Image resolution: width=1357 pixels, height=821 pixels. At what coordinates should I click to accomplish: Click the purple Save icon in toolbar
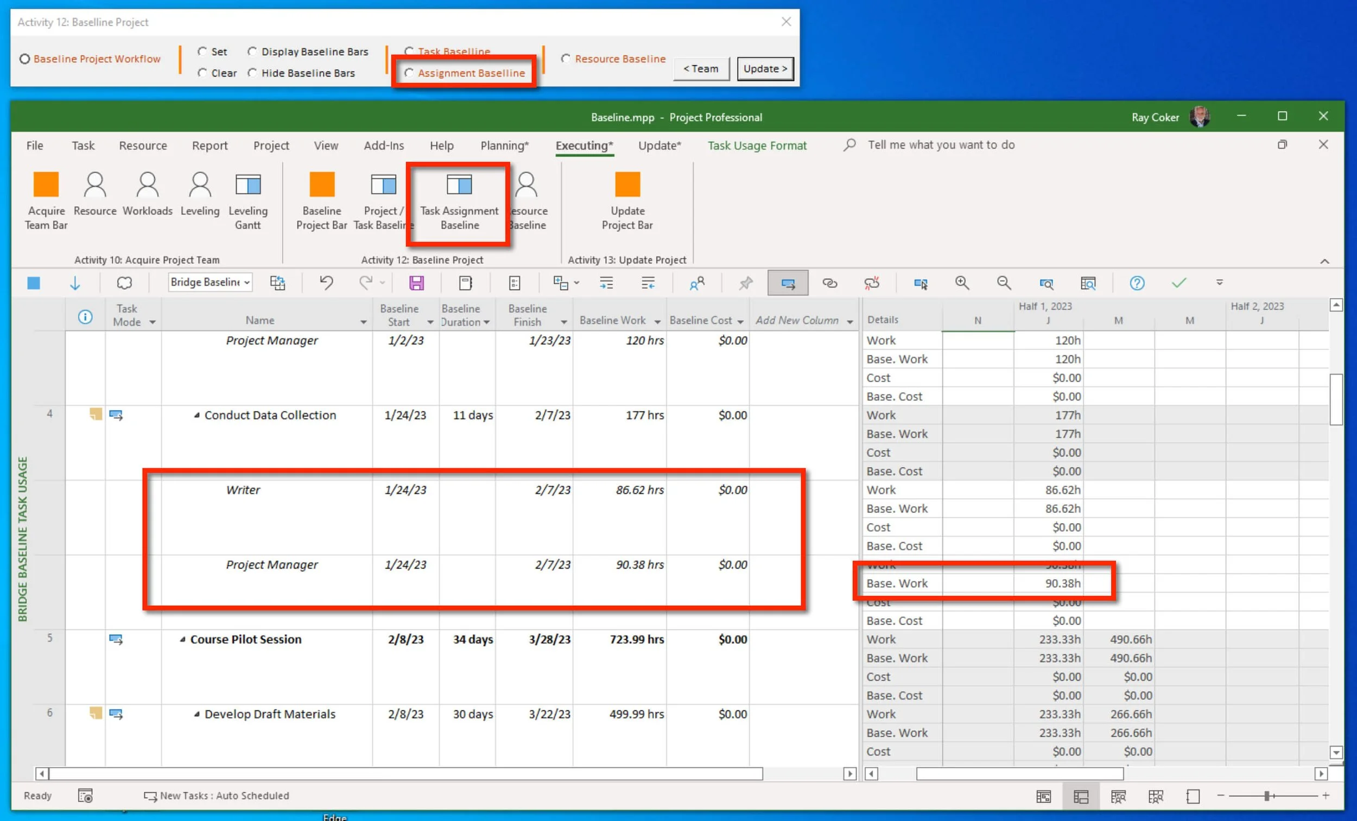[416, 283]
